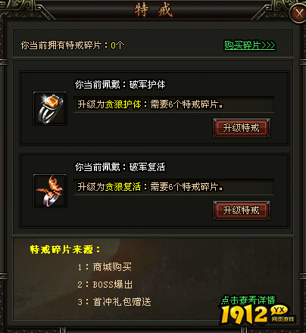Close the 特戒 dialog window

299,14
